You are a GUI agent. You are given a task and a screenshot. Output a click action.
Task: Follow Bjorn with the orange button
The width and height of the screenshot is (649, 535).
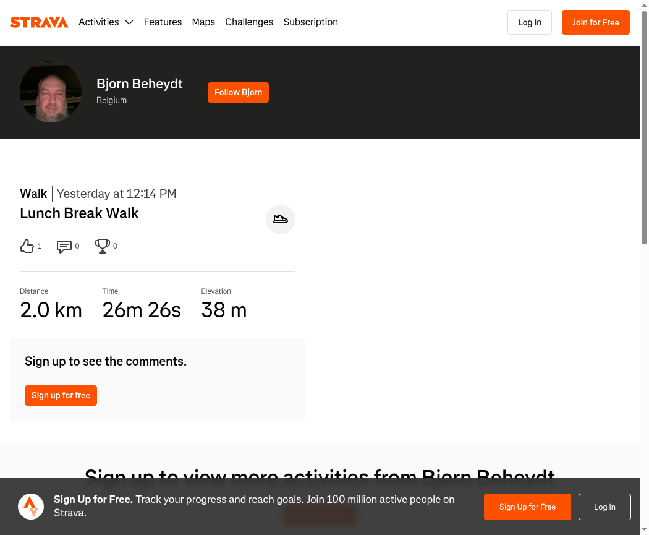pyautogui.click(x=238, y=92)
